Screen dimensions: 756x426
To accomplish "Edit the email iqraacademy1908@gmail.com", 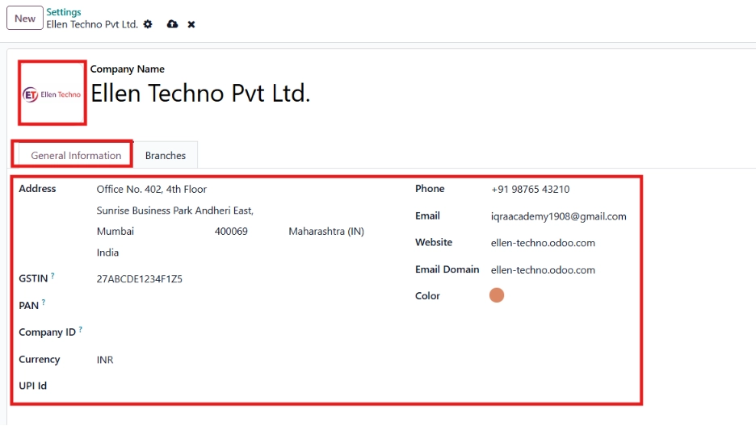I will click(559, 216).
